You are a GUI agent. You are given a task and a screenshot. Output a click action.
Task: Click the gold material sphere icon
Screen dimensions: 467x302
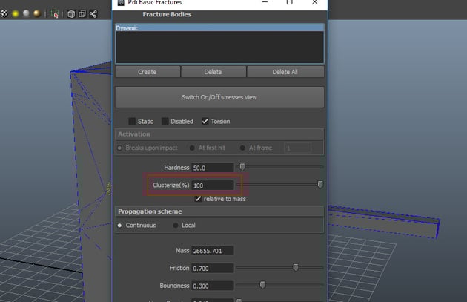point(36,13)
